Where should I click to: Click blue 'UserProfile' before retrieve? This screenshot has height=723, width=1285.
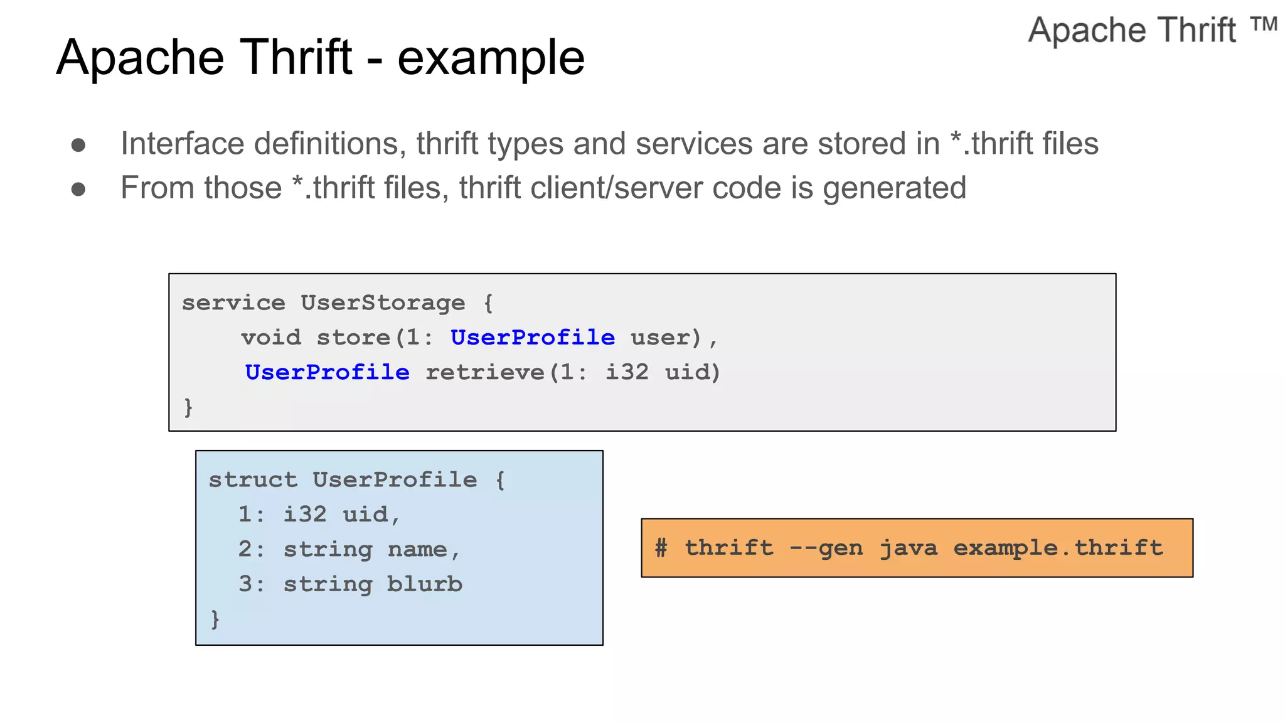(327, 372)
